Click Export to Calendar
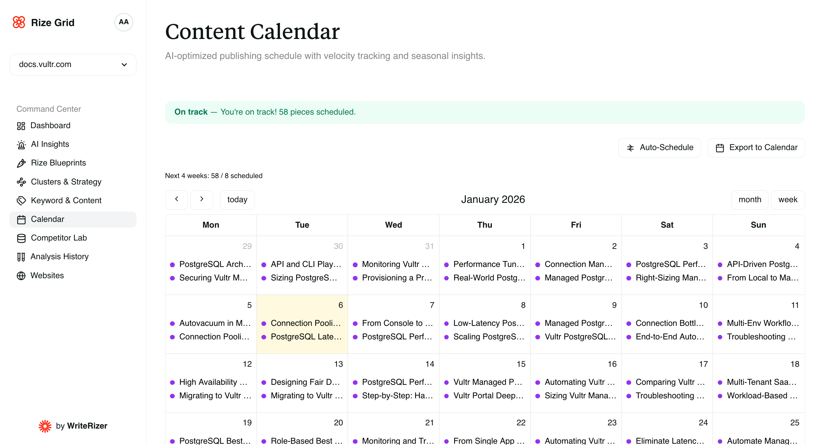This screenshot has width=824, height=445. coord(756,147)
